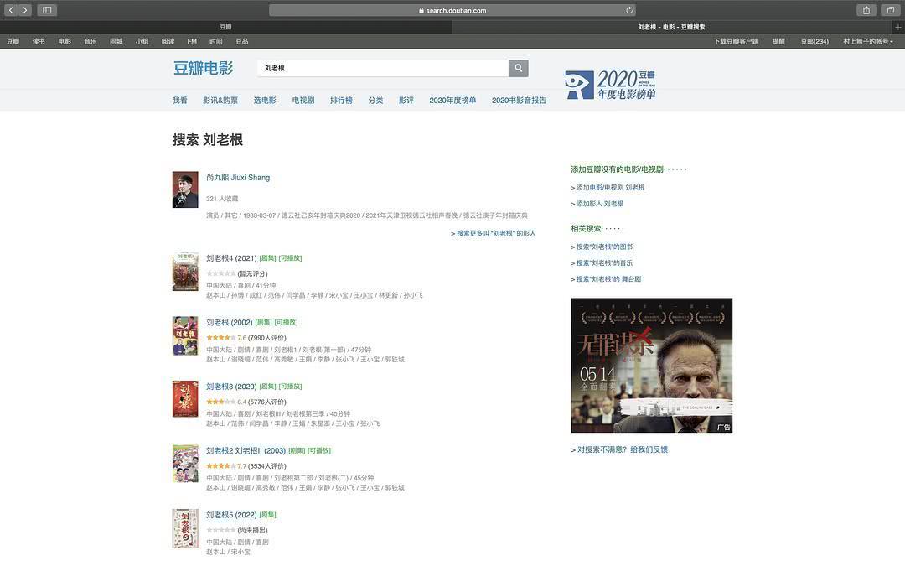905x566 pixels.
Task: Focus the search field containing 刘老根
Action: pyautogui.click(x=383, y=68)
